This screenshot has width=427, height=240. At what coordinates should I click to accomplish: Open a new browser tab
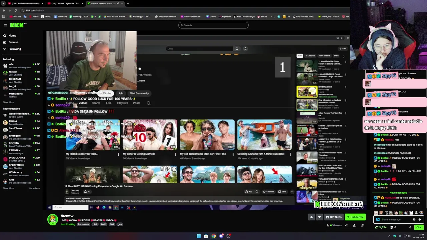[x=128, y=3]
